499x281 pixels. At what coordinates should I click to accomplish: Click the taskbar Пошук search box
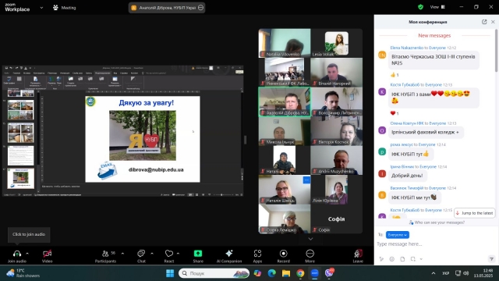[x=214, y=273]
